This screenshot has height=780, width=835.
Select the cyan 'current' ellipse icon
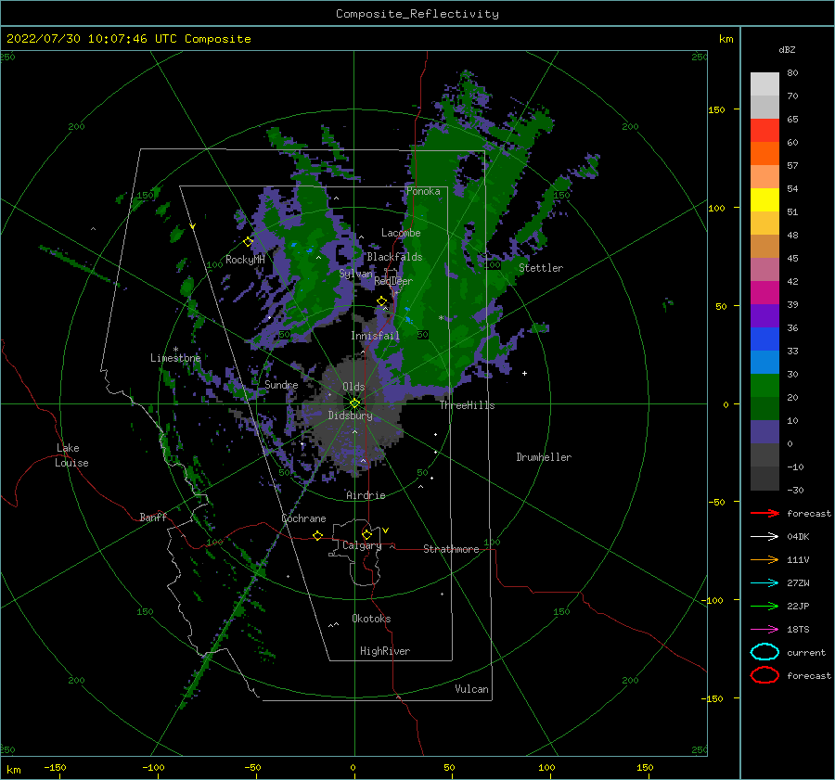pos(764,652)
